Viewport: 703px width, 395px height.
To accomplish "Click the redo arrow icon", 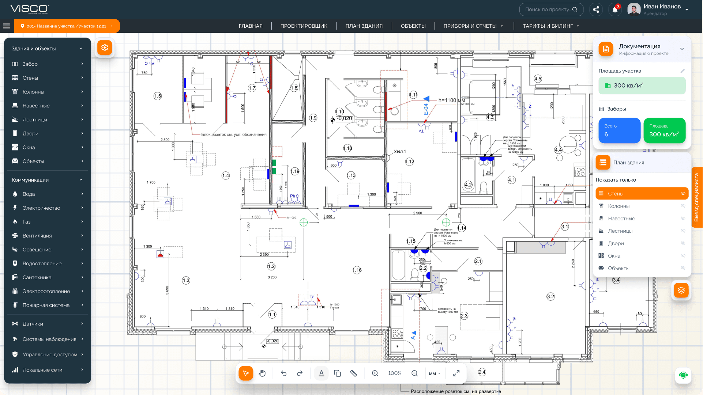I will click(x=300, y=373).
